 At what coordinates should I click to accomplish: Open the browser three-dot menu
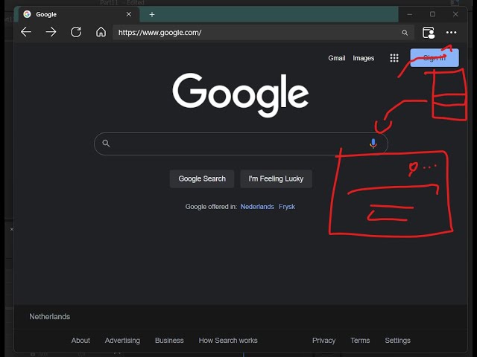point(451,33)
